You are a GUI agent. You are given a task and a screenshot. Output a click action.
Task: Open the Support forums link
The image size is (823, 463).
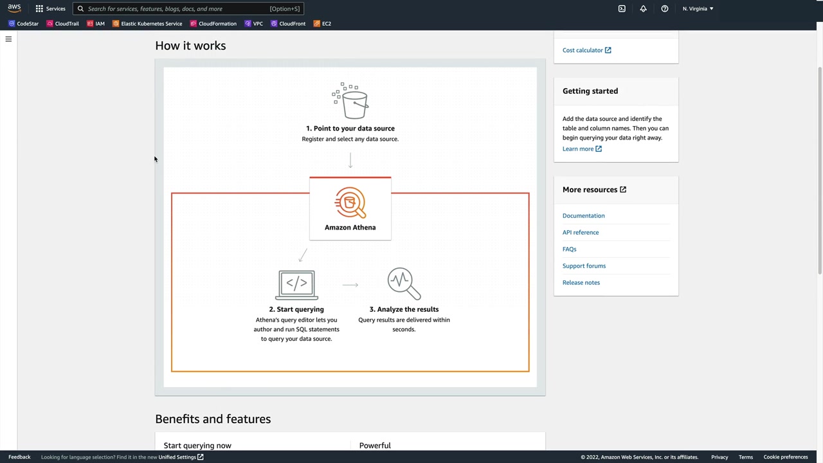coord(584,266)
